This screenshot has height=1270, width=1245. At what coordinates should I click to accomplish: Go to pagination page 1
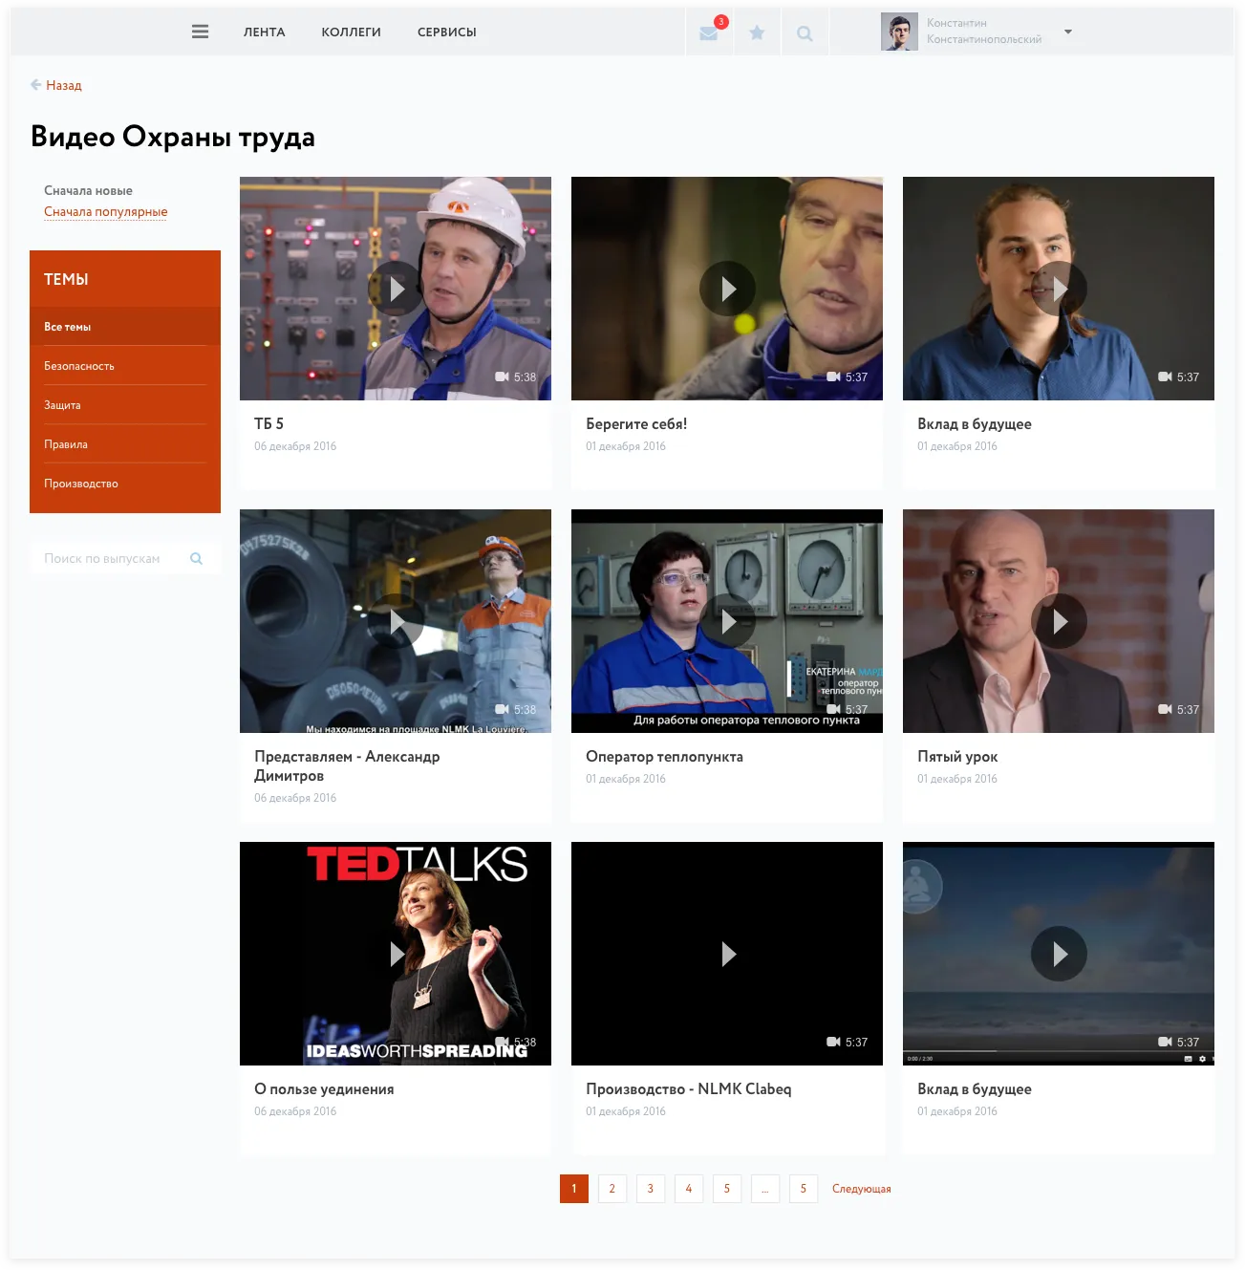[574, 1189]
